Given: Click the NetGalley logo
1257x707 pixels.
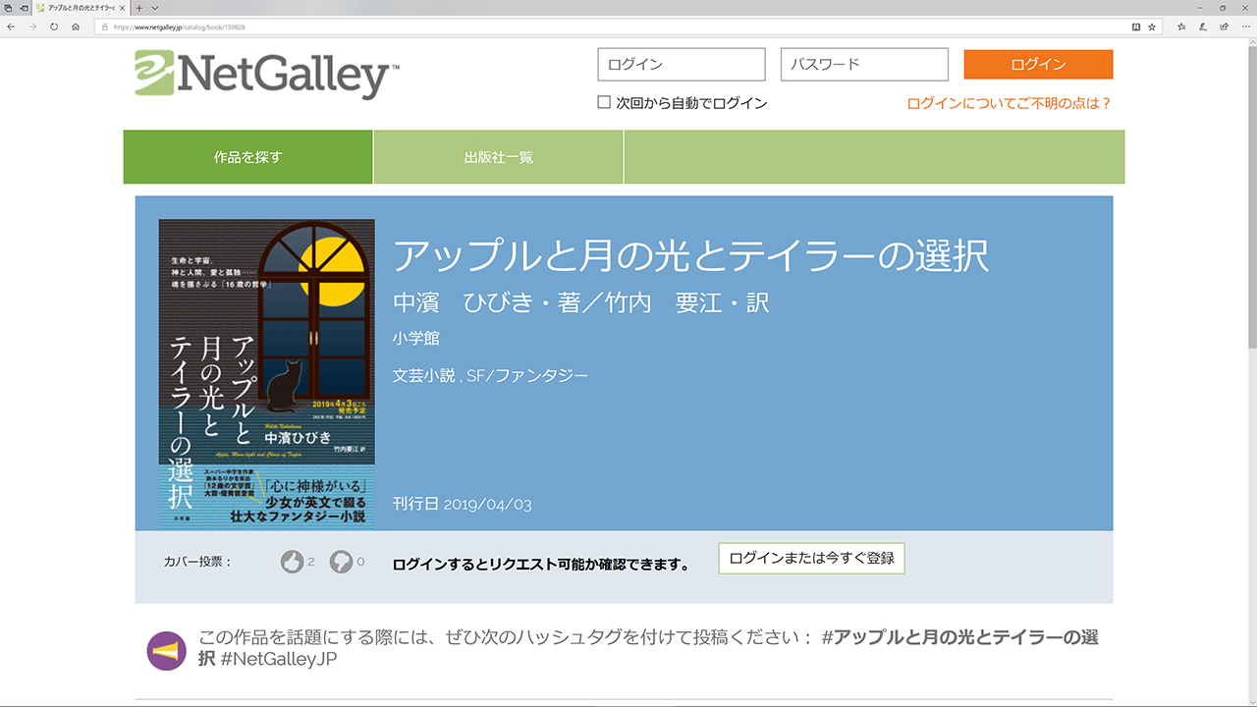Looking at the screenshot, I should tap(267, 75).
